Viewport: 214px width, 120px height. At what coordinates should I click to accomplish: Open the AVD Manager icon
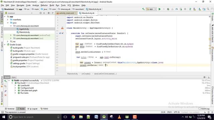coord(195,9)
